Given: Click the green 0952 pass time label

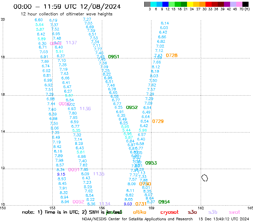Looking at the screenshot, I should coord(132,107).
